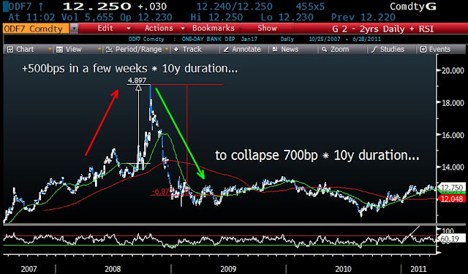The image size is (468, 274).
Task: Click the 14.000 y-axis label
Action: pyautogui.click(x=453, y=167)
